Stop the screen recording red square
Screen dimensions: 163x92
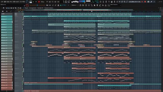[x=145, y=2]
